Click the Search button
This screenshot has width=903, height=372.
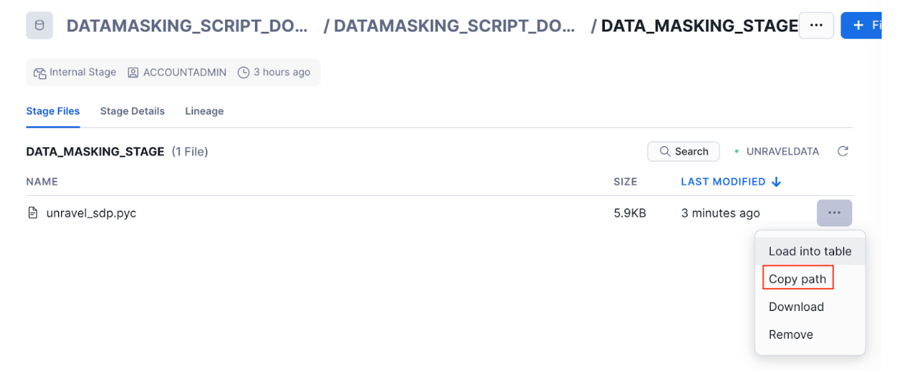683,151
